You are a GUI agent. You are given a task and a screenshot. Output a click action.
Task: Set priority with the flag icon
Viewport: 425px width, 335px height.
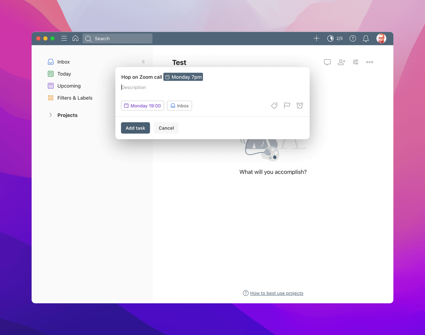[287, 106]
